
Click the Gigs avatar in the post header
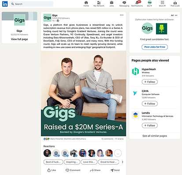(x=47, y=18)
